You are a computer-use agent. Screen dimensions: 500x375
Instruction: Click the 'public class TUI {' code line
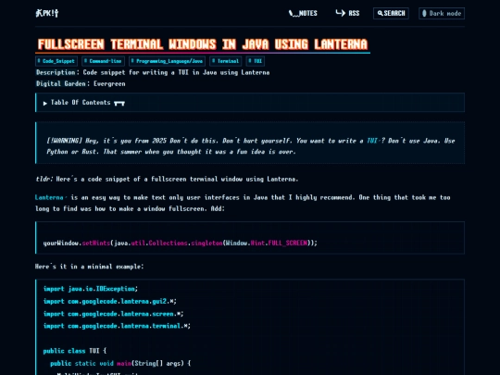point(75,351)
